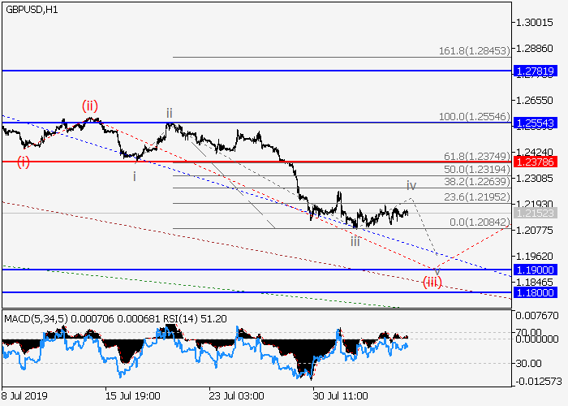
Task: Select the red (iii) wave target label
Action: 432,282
